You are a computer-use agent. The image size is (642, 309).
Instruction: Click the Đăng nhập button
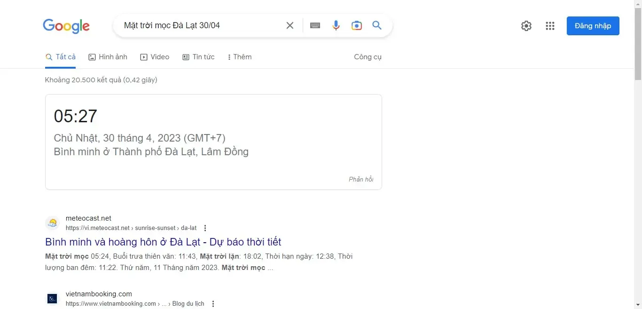click(x=593, y=26)
